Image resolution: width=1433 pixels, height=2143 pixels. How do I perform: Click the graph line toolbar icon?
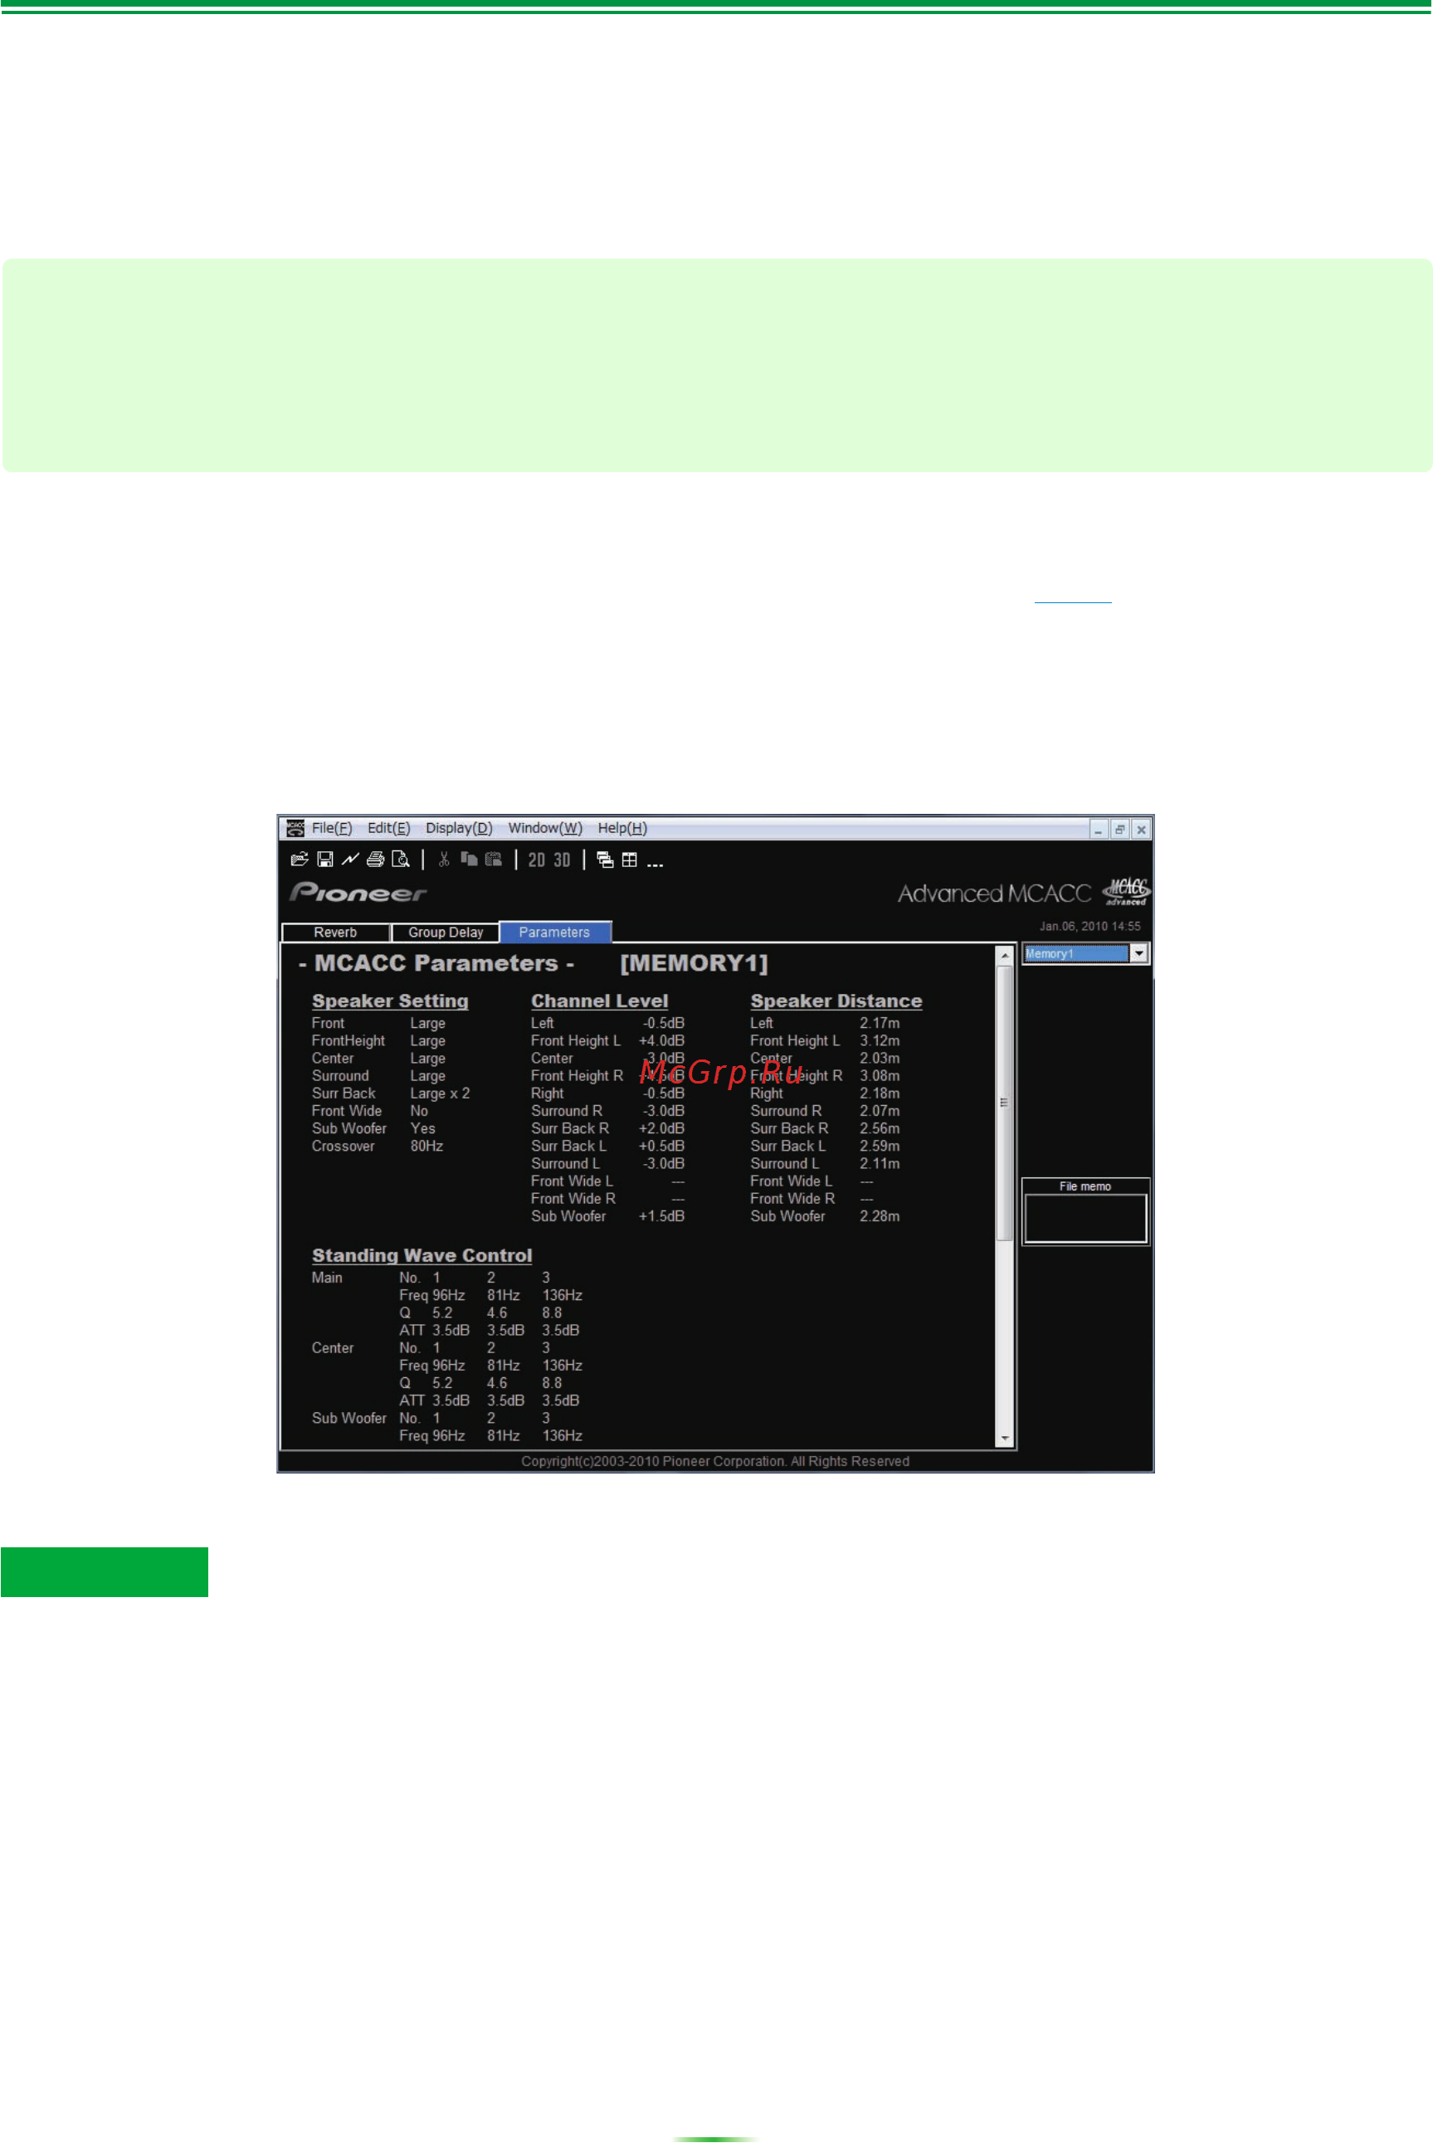point(350,859)
